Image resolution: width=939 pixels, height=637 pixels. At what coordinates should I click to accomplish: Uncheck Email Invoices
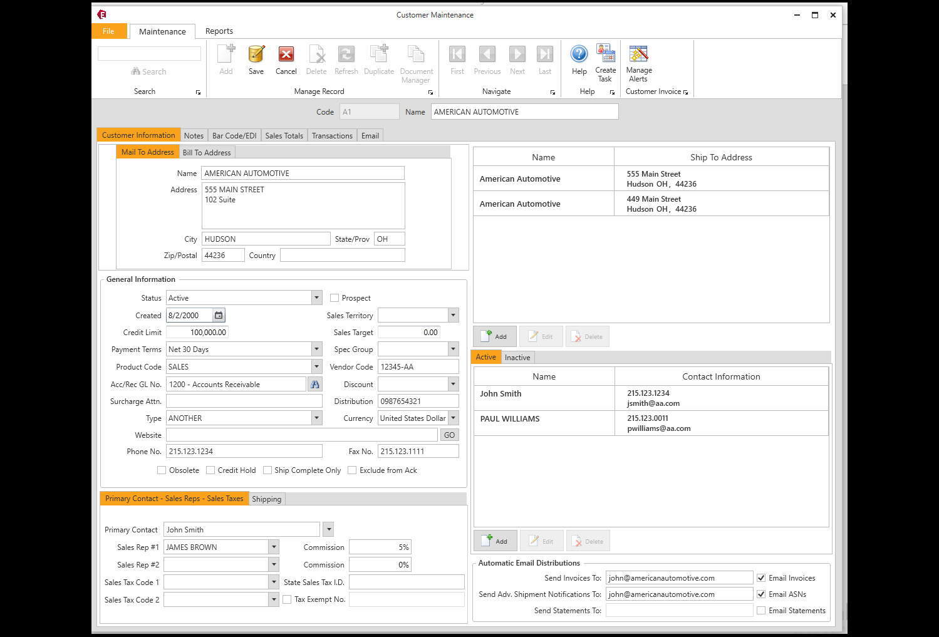point(761,577)
